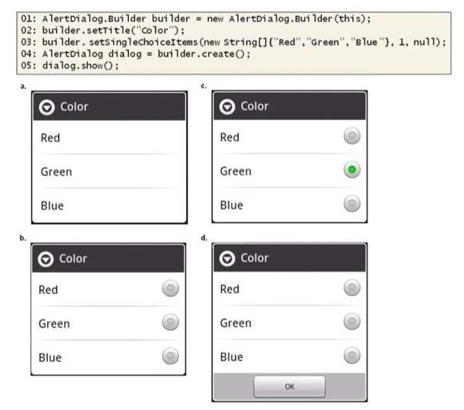
Task: Select the Blue list item in dialog a
Action: 109,206
